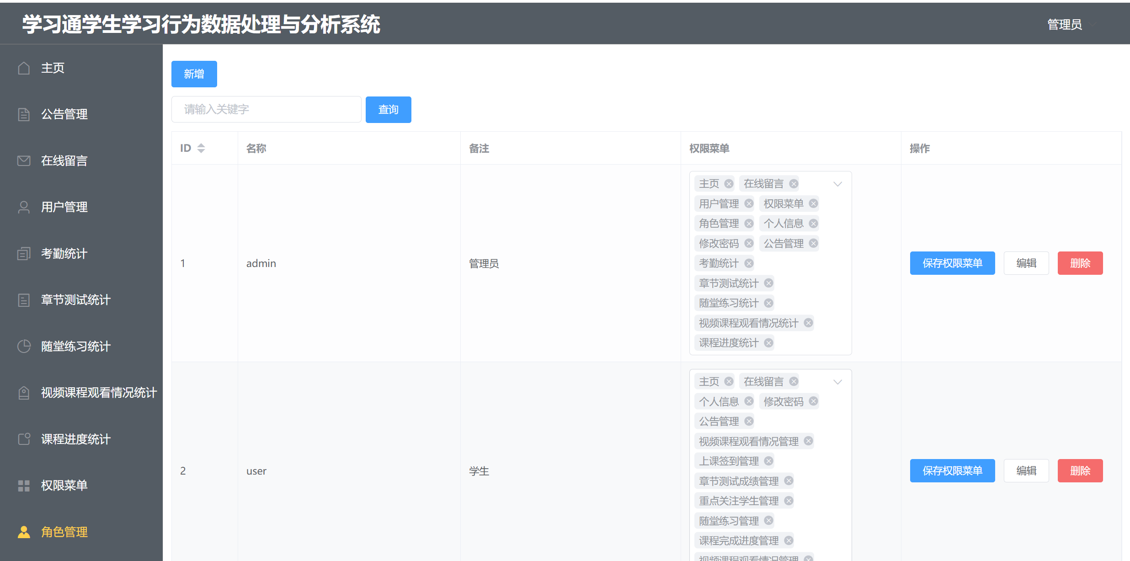The image size is (1130, 561).
Task: Click the envelope icon for 在线留言
Action: point(24,160)
